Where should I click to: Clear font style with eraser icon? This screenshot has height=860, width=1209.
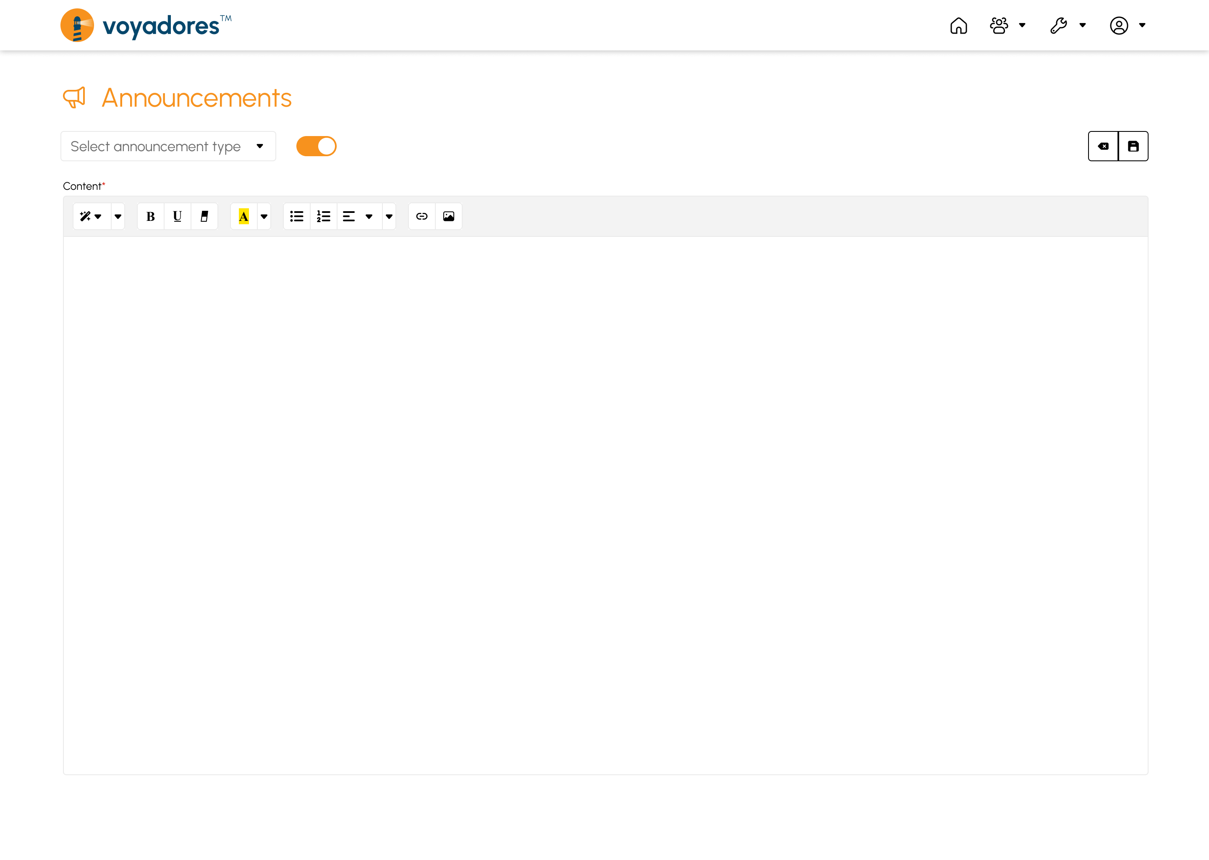coord(204,216)
